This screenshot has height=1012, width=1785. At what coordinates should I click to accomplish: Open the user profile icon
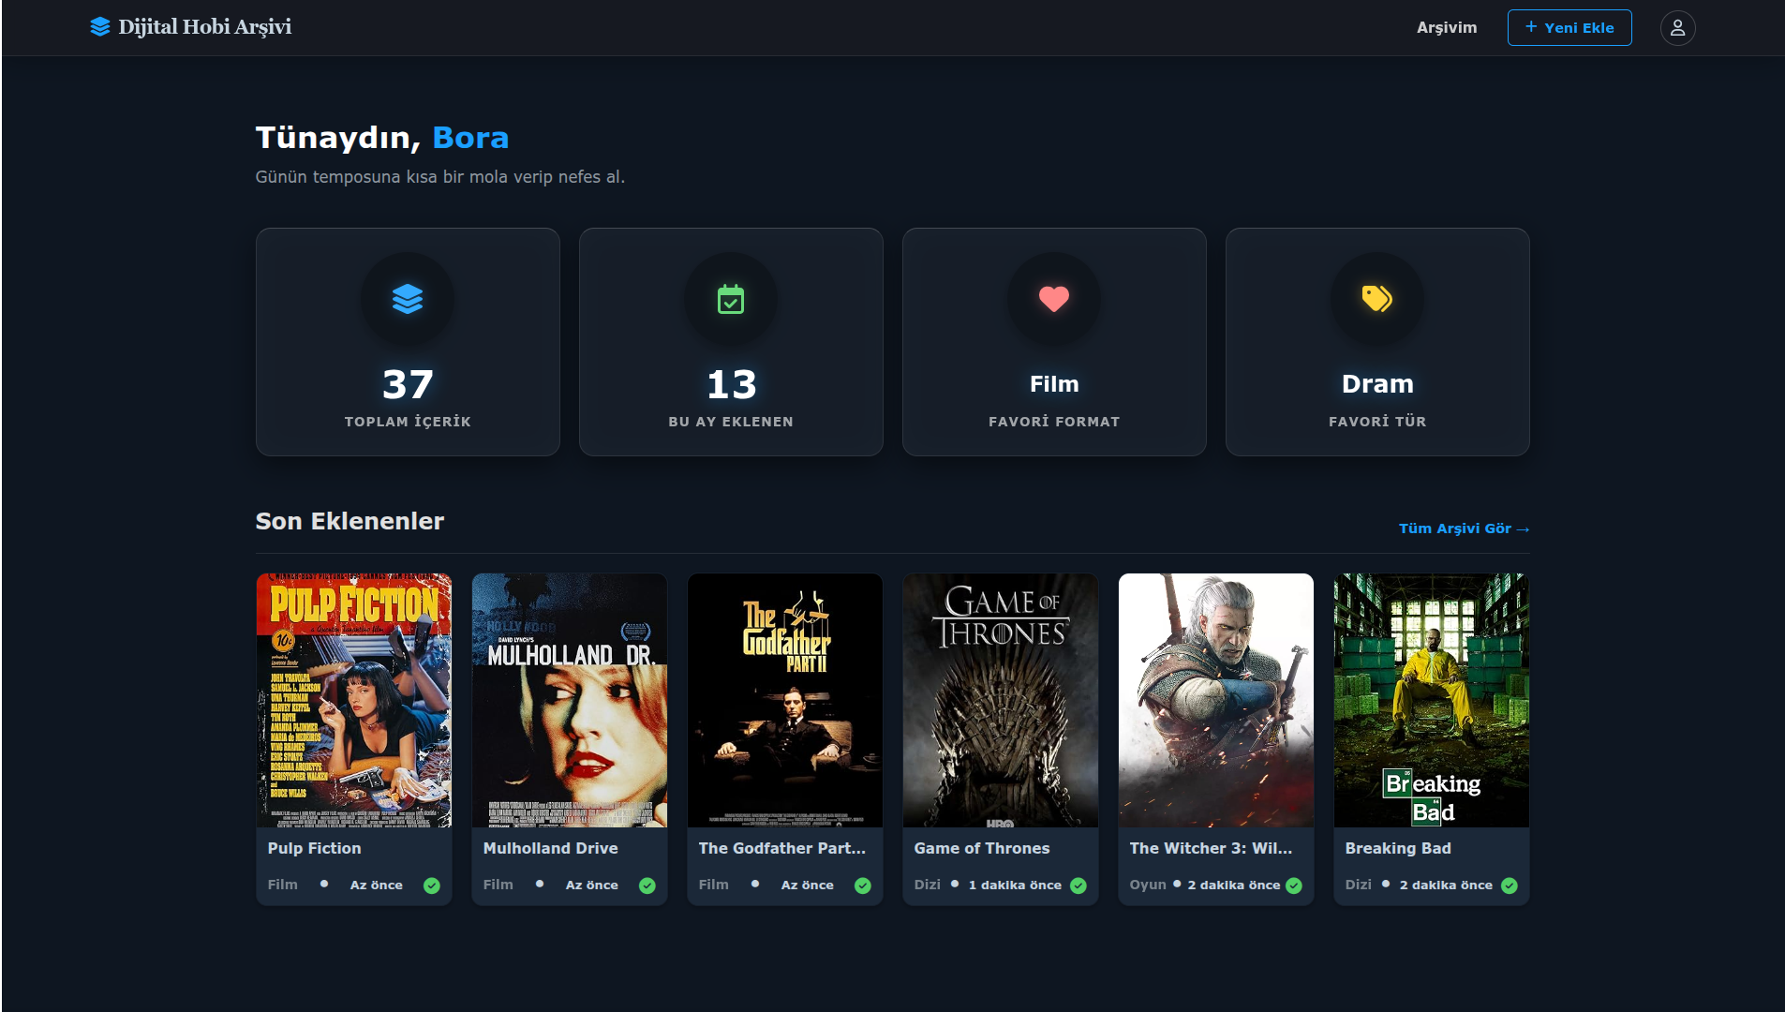[1677, 28]
